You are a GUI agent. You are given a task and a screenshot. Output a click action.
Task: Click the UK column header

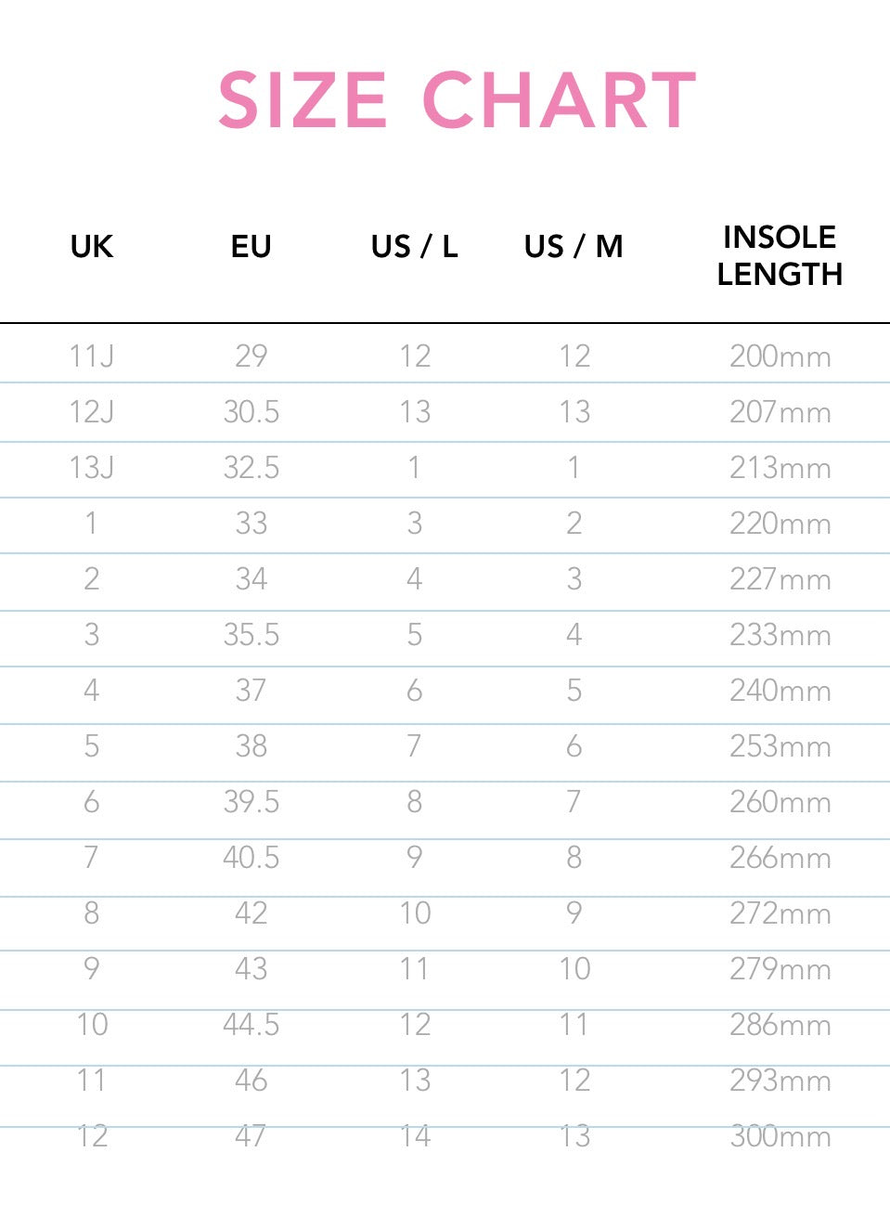(x=92, y=247)
